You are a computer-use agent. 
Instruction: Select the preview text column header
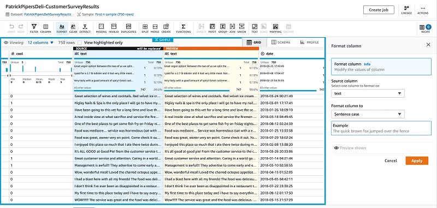(211, 54)
